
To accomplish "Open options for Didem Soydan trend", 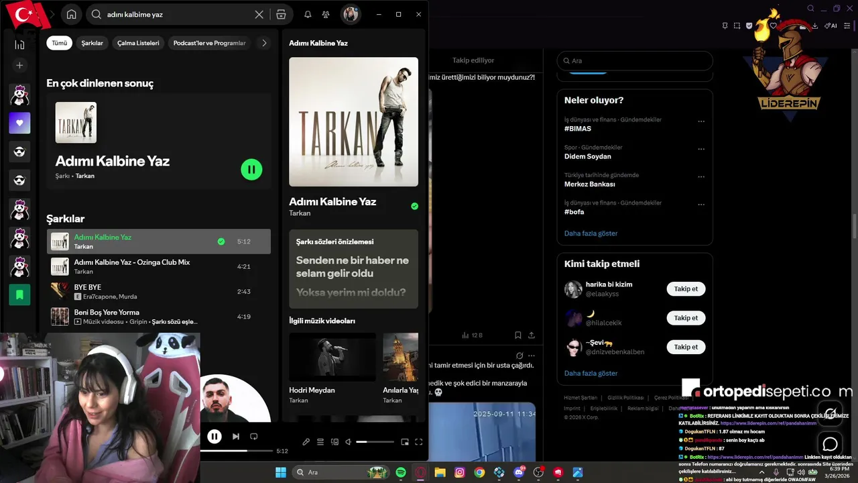I will [x=701, y=149].
